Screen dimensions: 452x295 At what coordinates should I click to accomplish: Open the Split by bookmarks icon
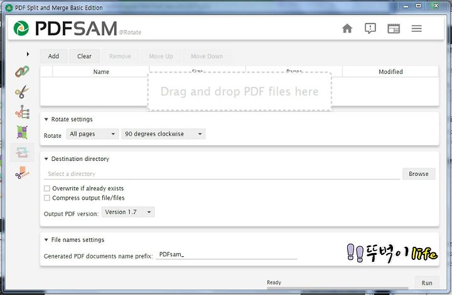click(23, 112)
